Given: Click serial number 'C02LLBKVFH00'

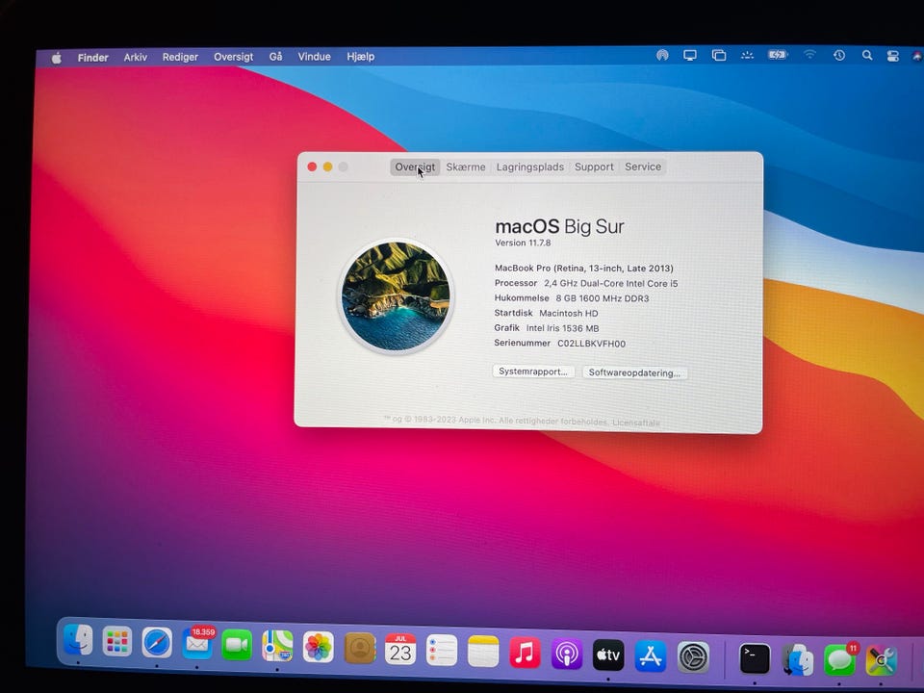Looking at the screenshot, I should pyautogui.click(x=592, y=344).
